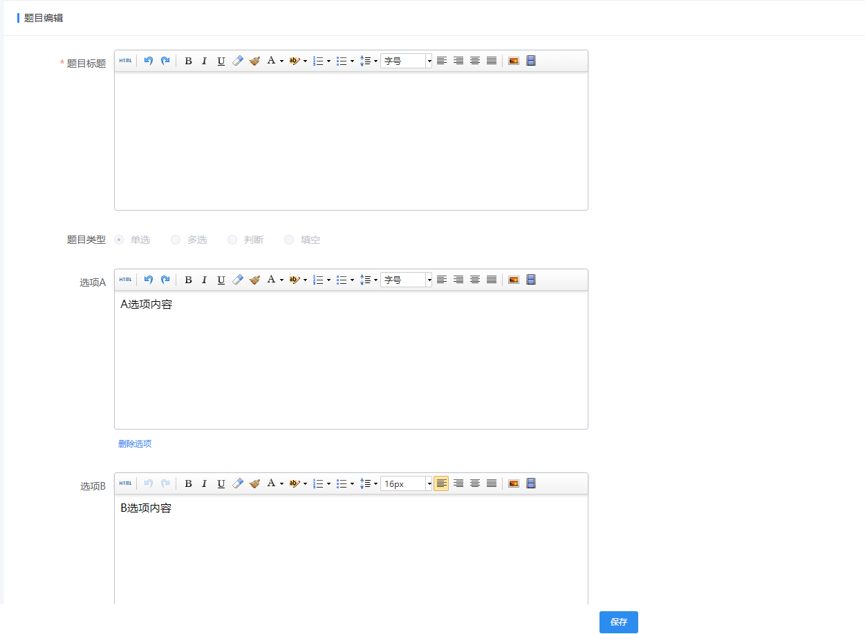Apply italic in 选项B editor toolbar
The height and width of the screenshot is (634, 865).
coord(205,483)
